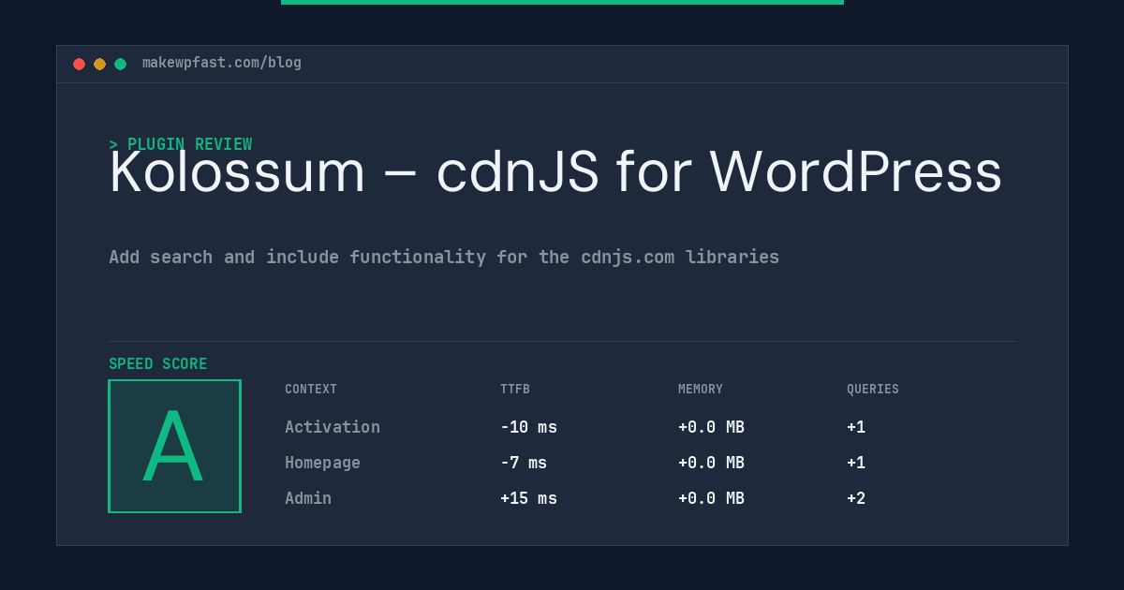Click the CONTEXT column header
Screen dimensions: 1124x590
coord(311,390)
